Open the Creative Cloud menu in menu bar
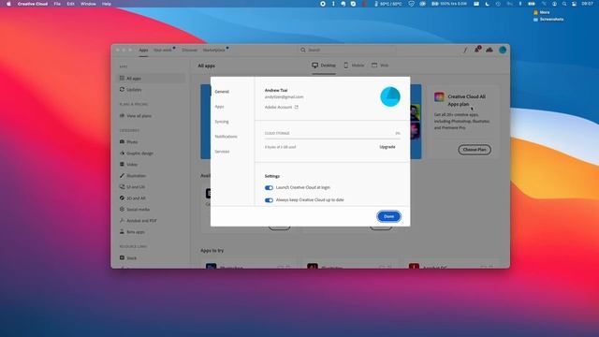Viewport: 599px width, 337px height. pyautogui.click(x=33, y=4)
